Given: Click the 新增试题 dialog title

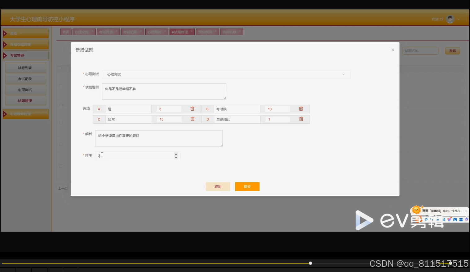Looking at the screenshot, I should tap(84, 50).
